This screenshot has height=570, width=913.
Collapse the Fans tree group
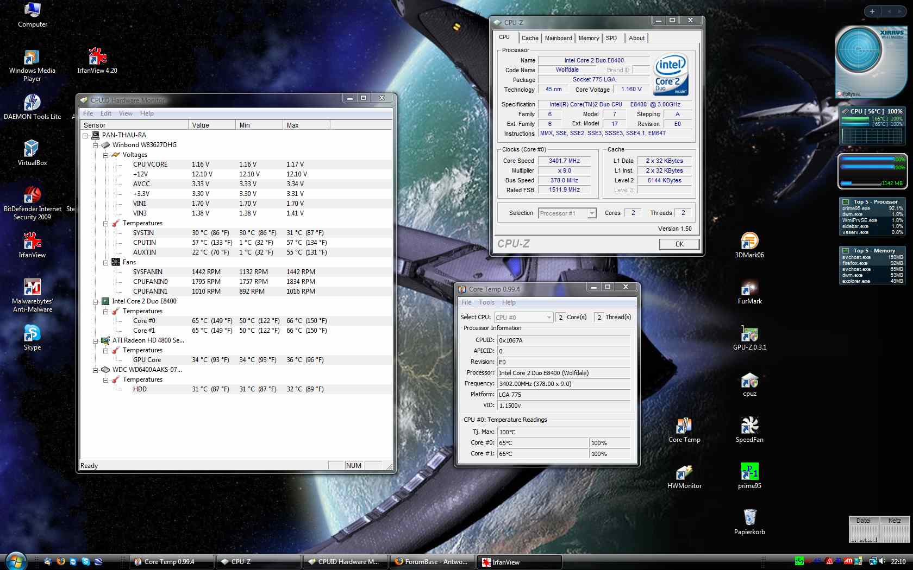coord(106,262)
